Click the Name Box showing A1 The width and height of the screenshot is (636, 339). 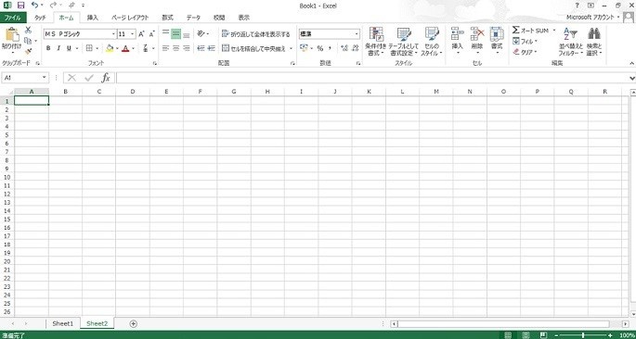(22, 78)
